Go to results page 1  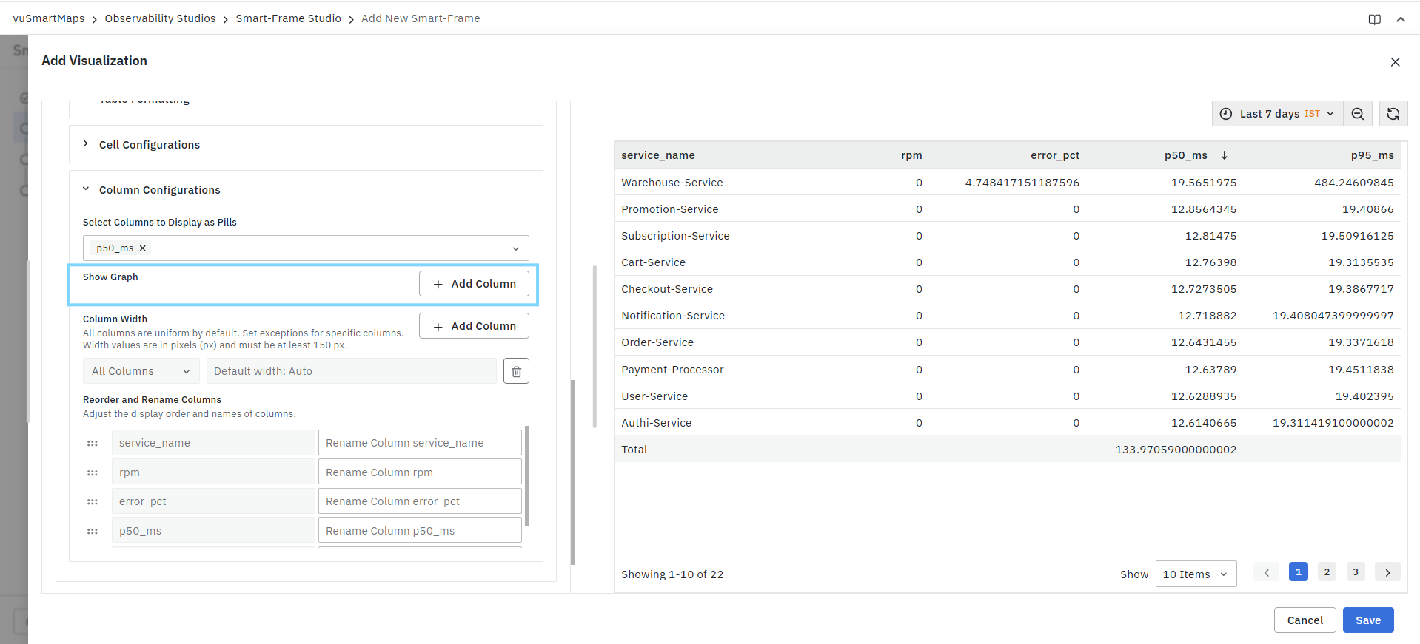click(x=1298, y=572)
